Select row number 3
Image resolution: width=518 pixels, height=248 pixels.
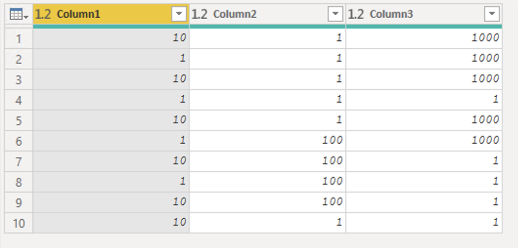[x=19, y=80]
